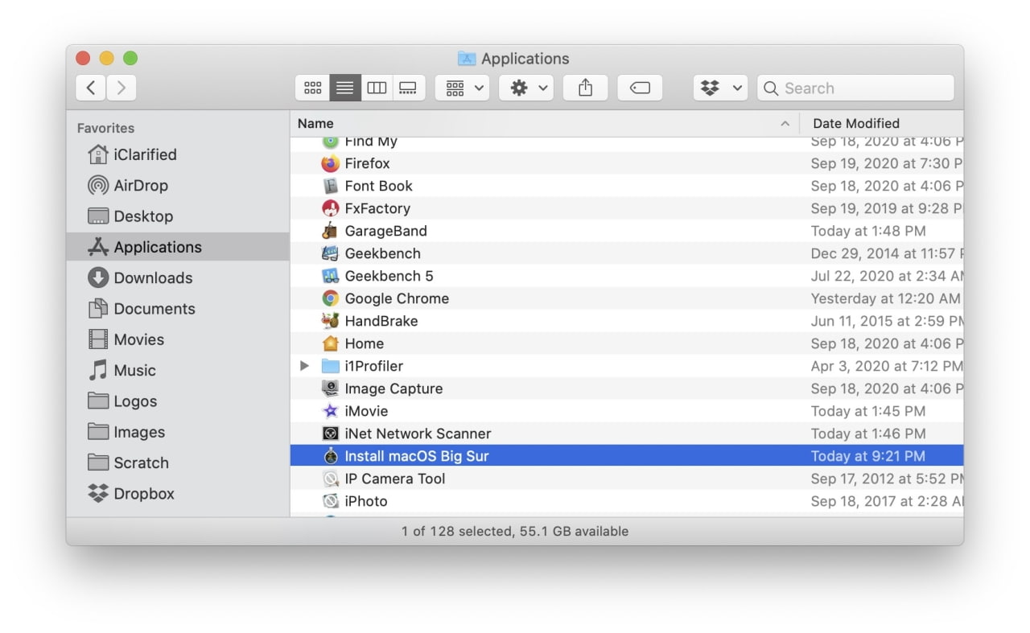
Task: Open the action gear dropdown menu
Action: [525, 87]
